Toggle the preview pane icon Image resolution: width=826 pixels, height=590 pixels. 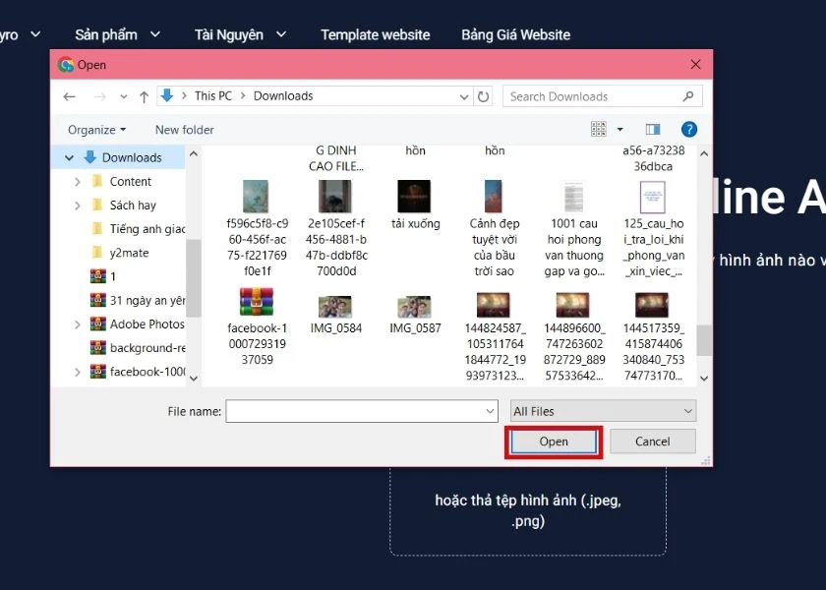click(x=653, y=130)
